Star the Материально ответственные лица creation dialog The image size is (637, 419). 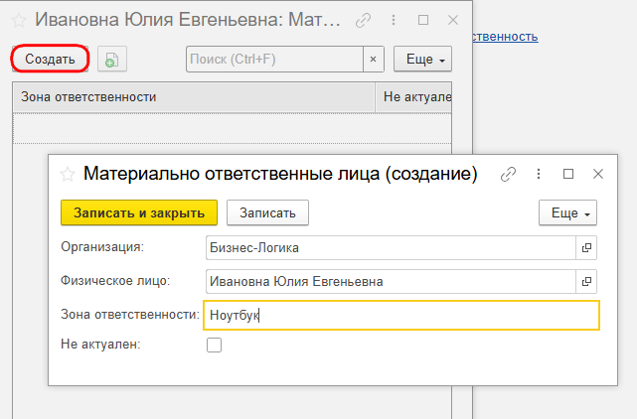click(68, 174)
